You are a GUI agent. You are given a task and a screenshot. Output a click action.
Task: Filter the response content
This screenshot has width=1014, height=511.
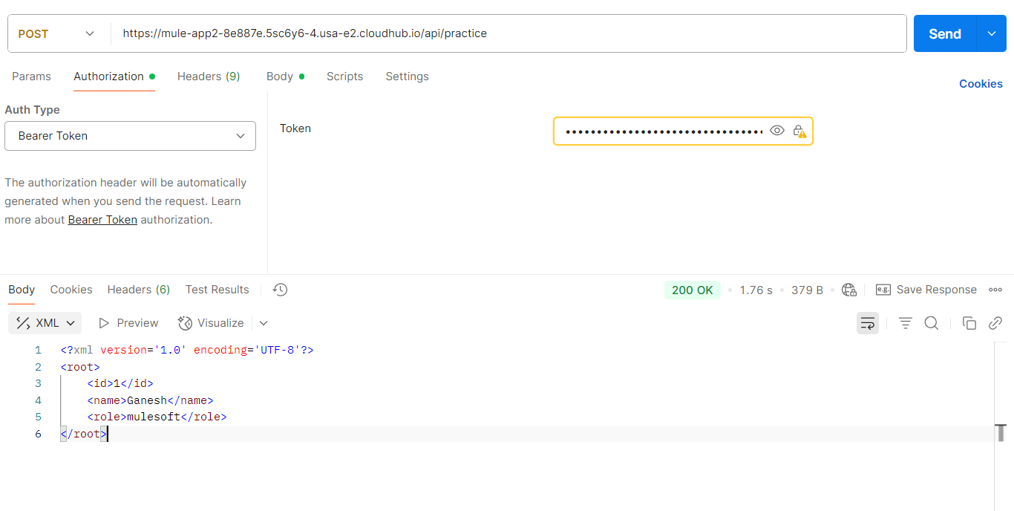point(905,322)
